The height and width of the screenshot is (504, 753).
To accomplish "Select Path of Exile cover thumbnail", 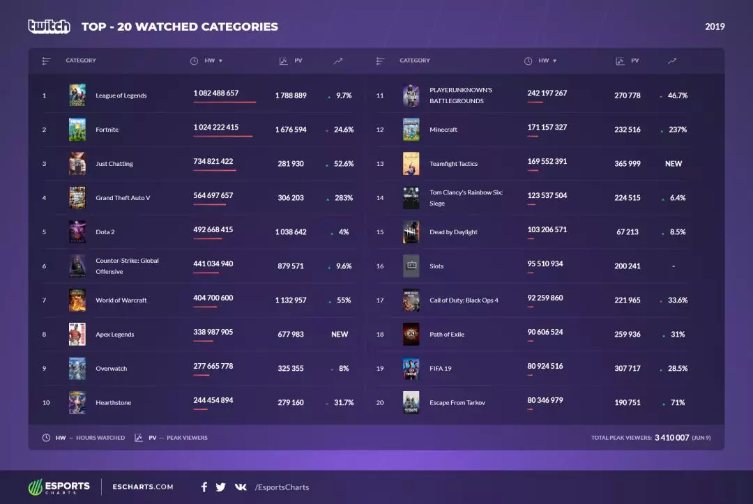I will pos(411,334).
